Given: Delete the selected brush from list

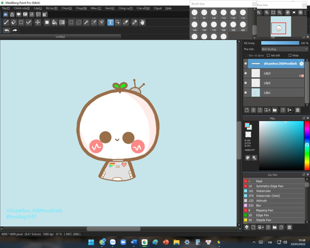Looking at the screenshot, I should click(289, 227).
